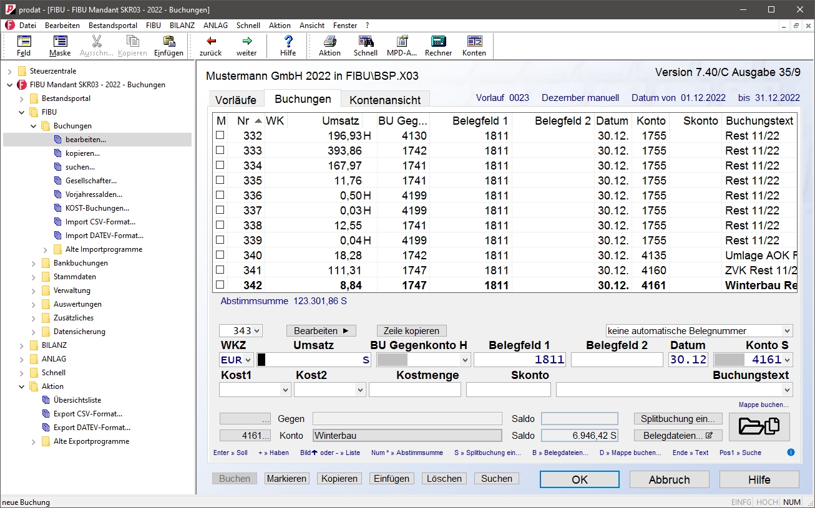Click the green weiter arrow icon
This screenshot has height=508, width=815.
(246, 42)
